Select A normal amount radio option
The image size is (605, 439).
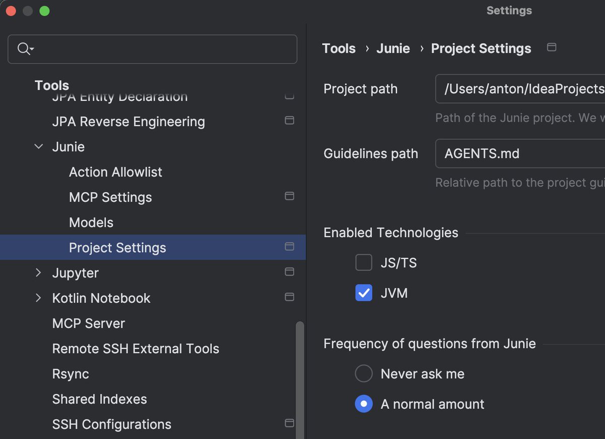point(364,404)
